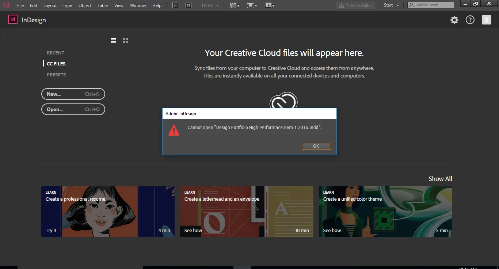The height and width of the screenshot is (269, 499).
Task: Click the Open... button
Action: click(73, 109)
